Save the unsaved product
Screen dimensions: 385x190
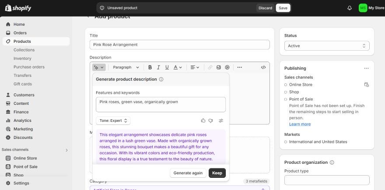coord(283,8)
